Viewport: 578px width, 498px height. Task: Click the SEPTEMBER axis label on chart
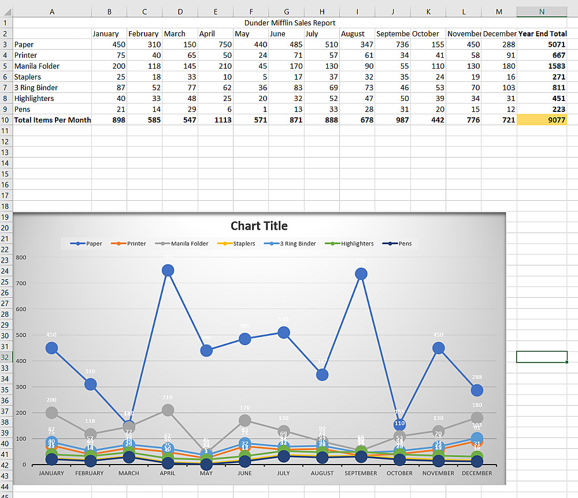pos(361,473)
